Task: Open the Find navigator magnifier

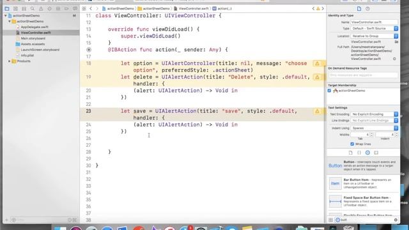Action: click(33, 8)
